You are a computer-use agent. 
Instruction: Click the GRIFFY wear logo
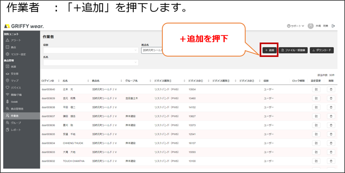(24, 26)
